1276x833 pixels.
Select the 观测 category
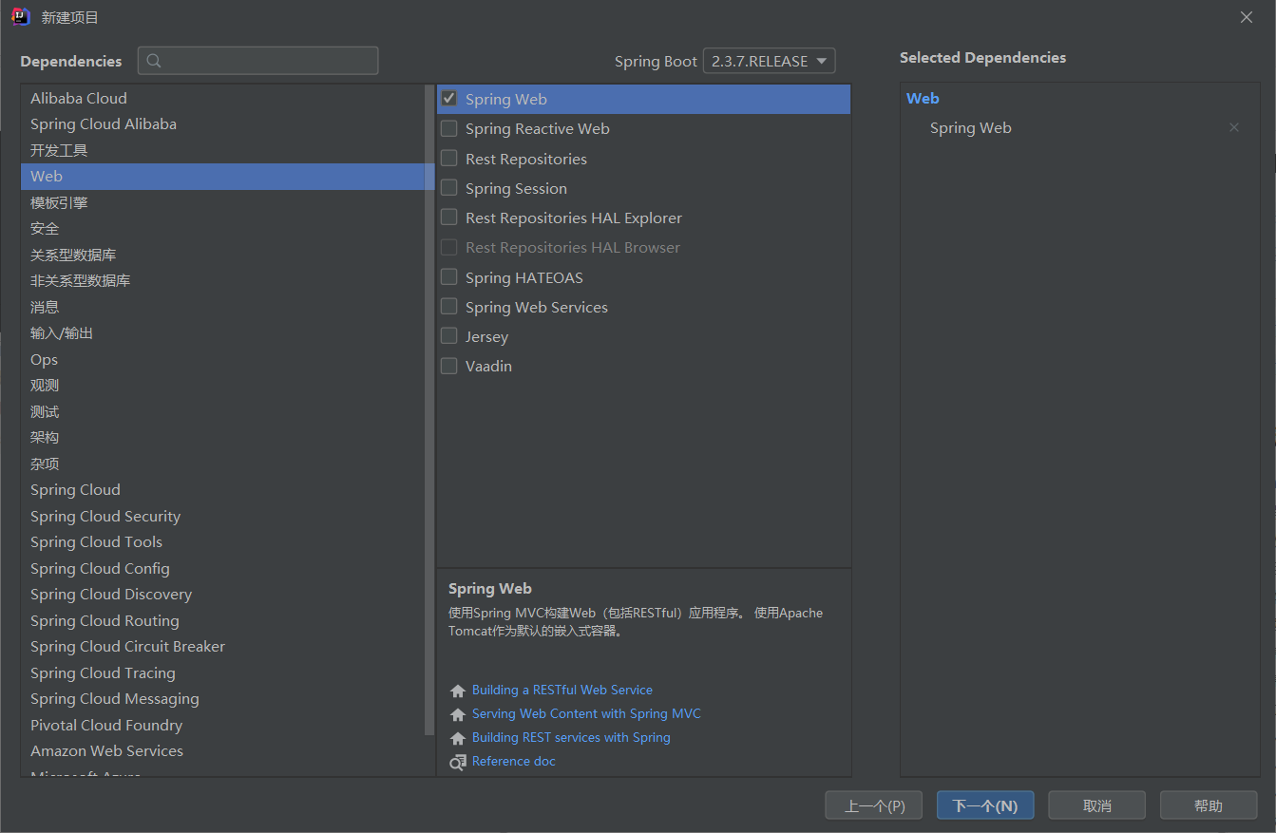coord(222,386)
